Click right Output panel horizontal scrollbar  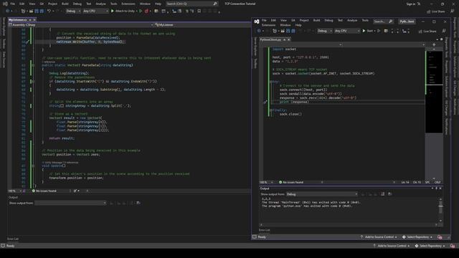[349, 225]
